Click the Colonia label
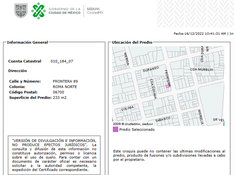The image size is (234, 175). point(17,87)
